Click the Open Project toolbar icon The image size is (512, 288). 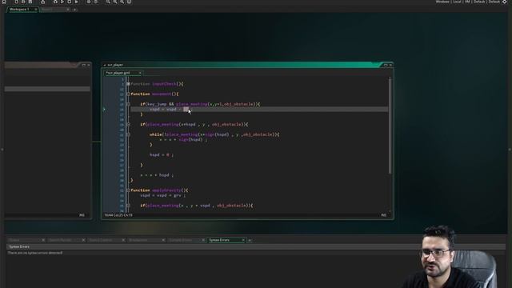23,2
